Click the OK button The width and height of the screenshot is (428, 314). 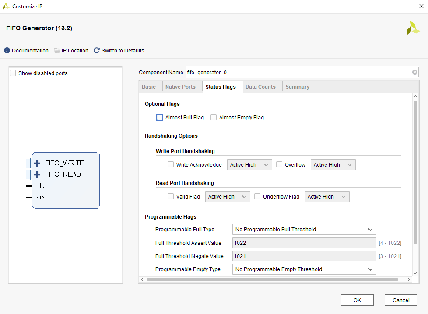(x=357, y=300)
